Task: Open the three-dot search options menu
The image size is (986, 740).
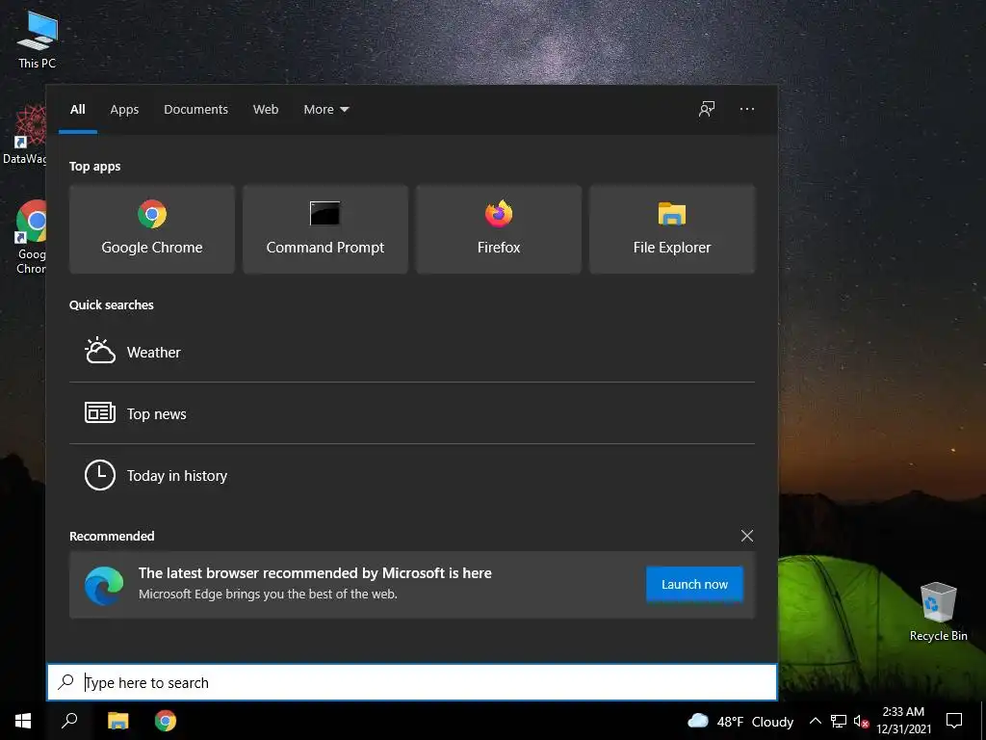Action: tap(747, 109)
